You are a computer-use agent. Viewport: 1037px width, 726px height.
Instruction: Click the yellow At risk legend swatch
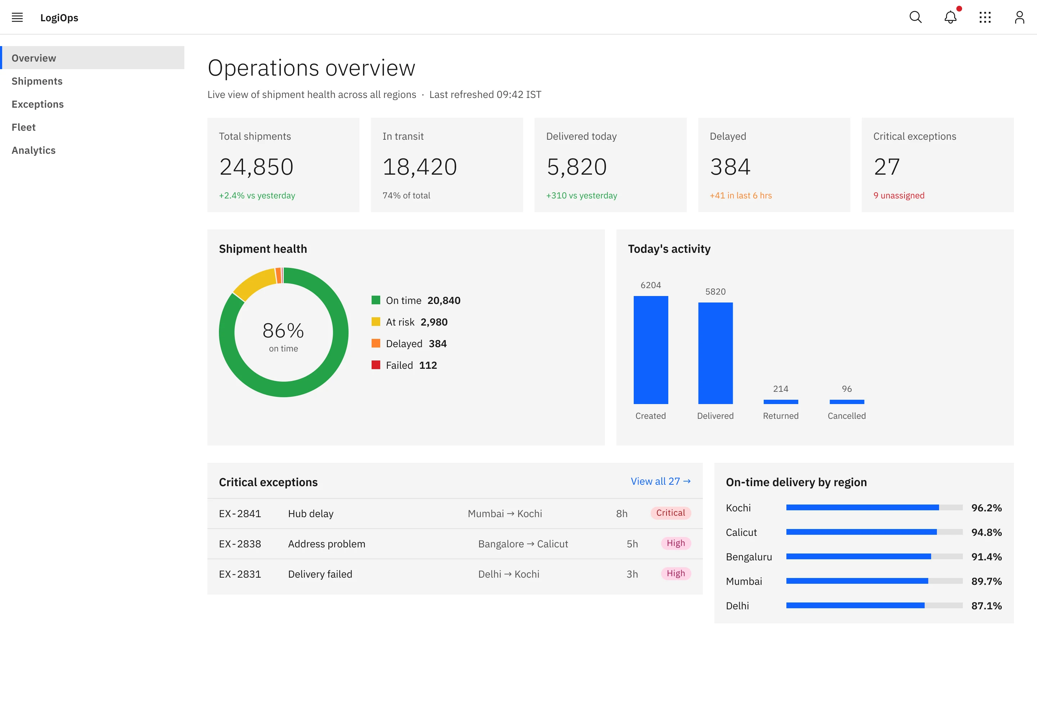376,322
